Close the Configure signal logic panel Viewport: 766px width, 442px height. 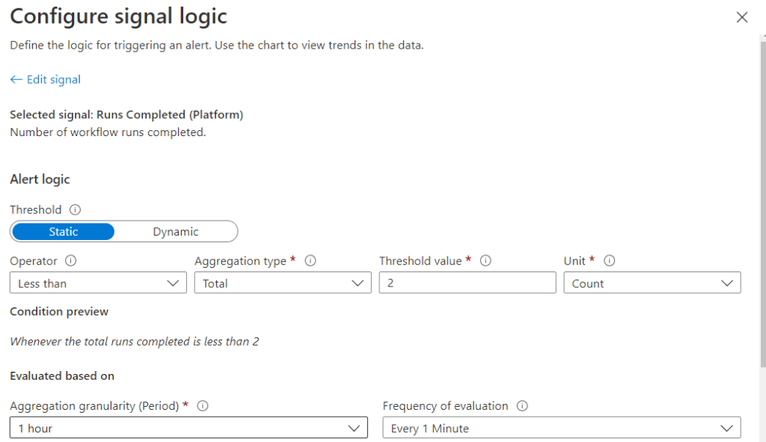(x=742, y=17)
